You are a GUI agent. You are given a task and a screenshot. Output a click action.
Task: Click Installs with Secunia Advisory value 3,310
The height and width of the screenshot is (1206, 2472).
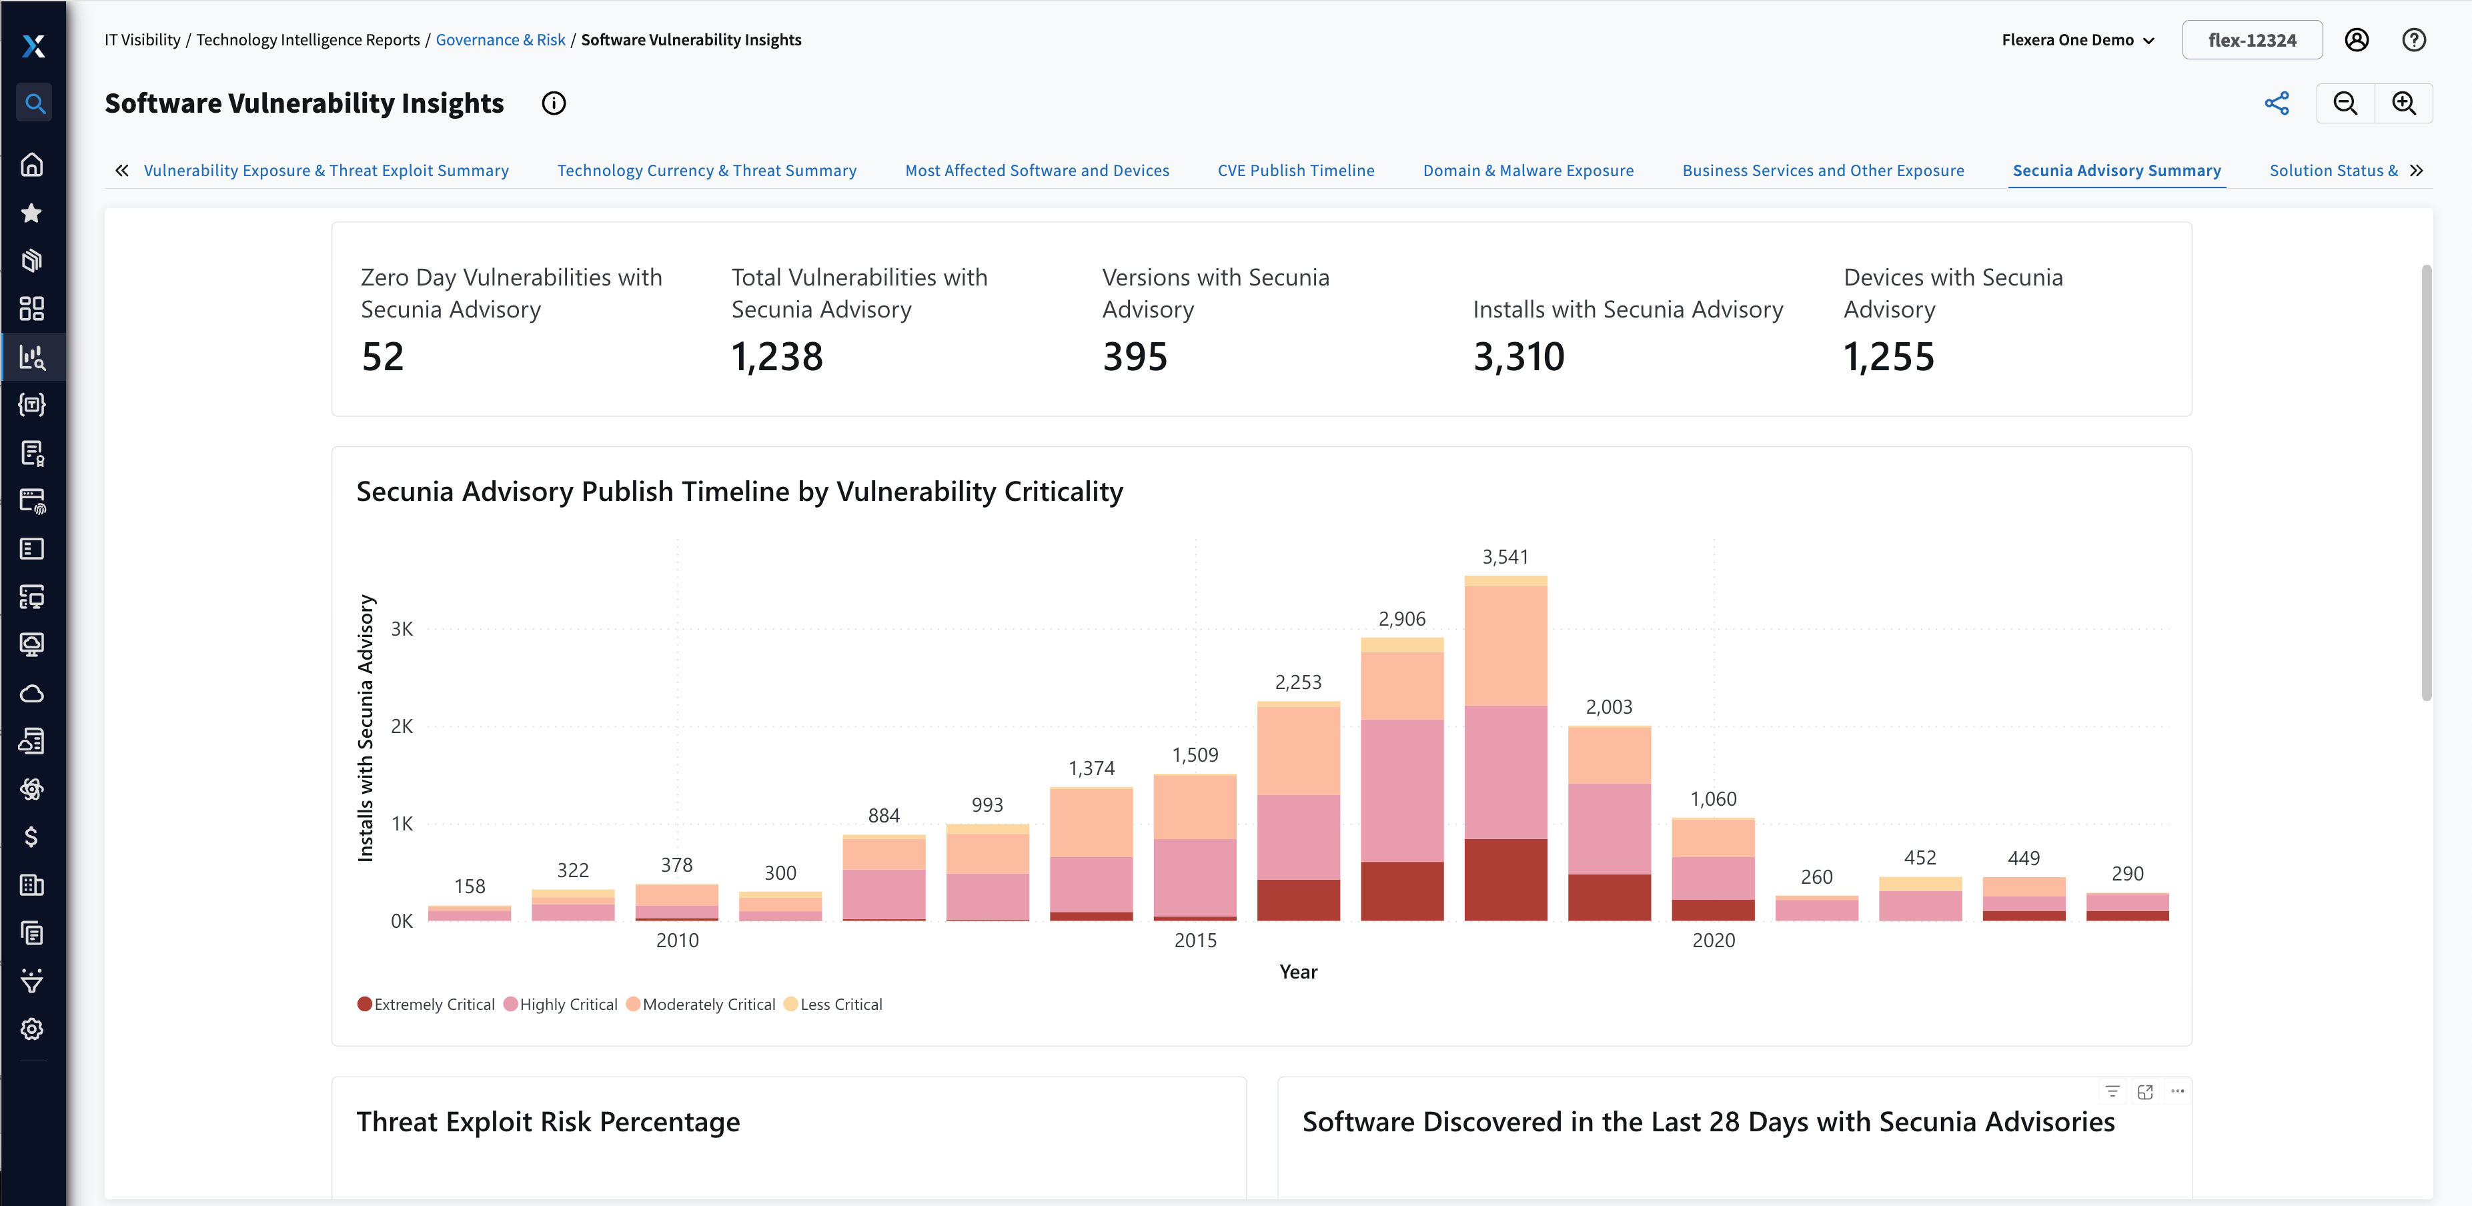1519,357
